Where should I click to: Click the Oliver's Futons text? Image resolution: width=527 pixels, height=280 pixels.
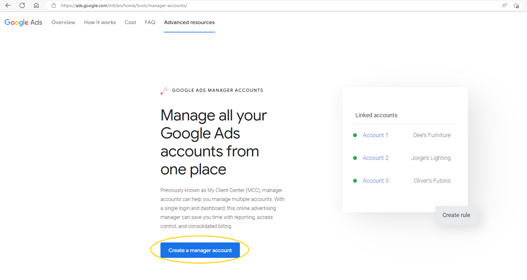pyautogui.click(x=432, y=181)
